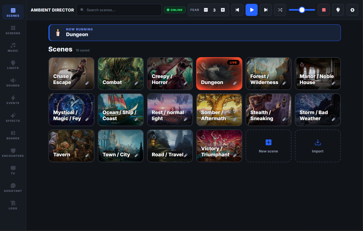Screen dimensions: 363x231
Task: Skip to the previous track
Action: point(237,10)
